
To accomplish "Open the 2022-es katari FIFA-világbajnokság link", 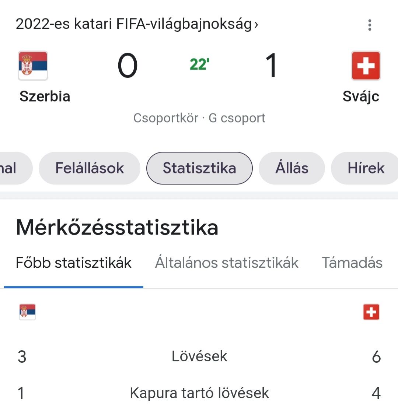I will coord(134,24).
